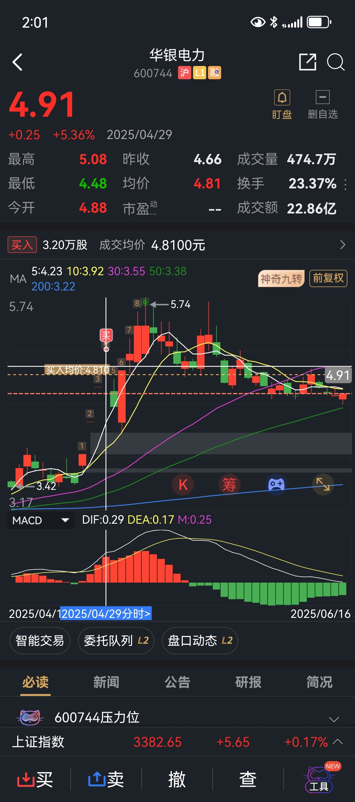This screenshot has height=802, width=355.
Task: Expand the 买入 trade detail chevron
Action: (343, 245)
